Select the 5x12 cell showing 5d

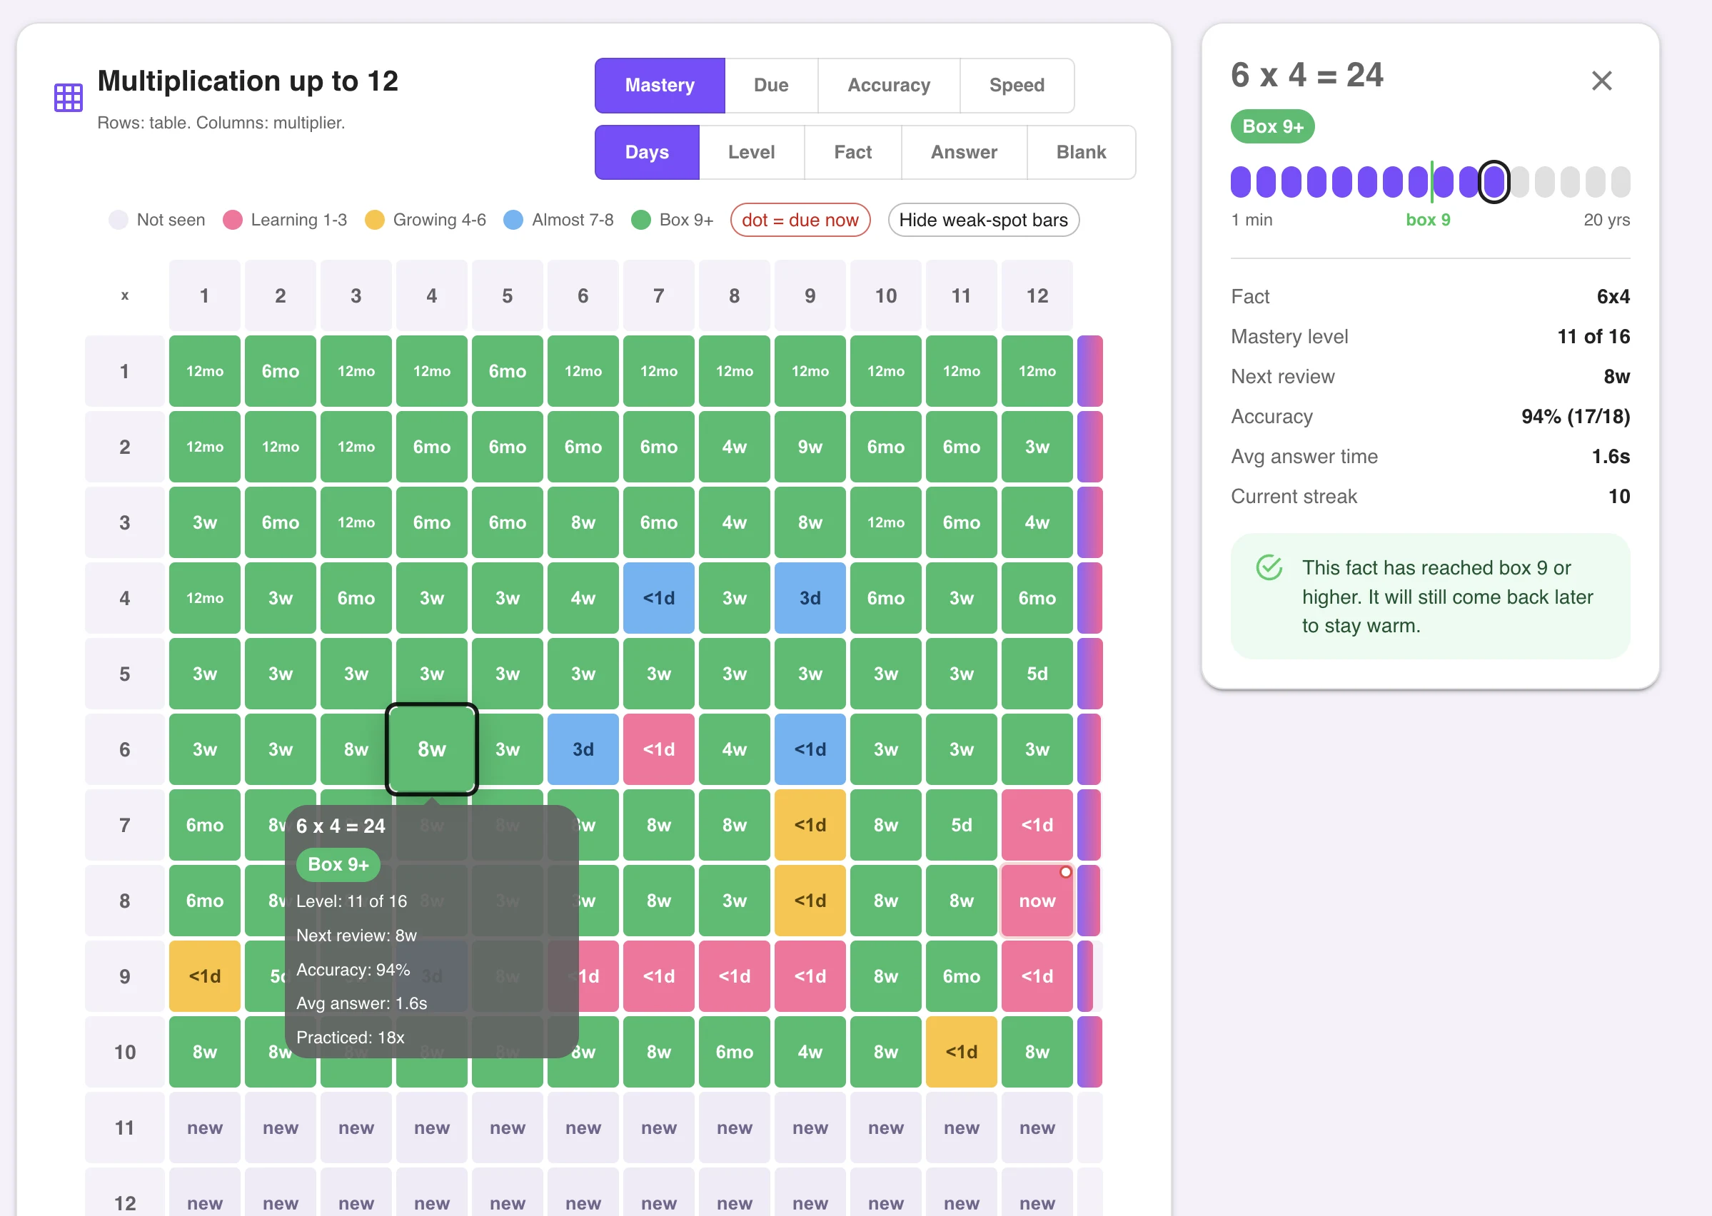(1037, 674)
